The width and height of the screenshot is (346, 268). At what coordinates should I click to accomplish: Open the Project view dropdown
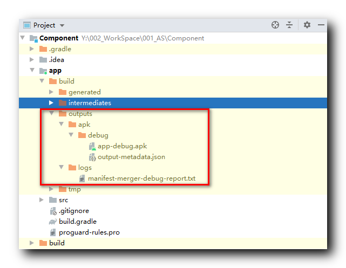click(x=62, y=25)
